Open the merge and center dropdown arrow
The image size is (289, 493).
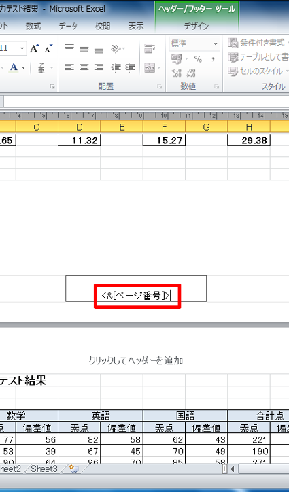coord(159,67)
